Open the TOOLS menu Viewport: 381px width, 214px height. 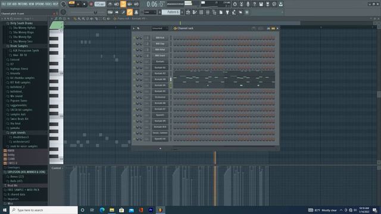click(49, 4)
